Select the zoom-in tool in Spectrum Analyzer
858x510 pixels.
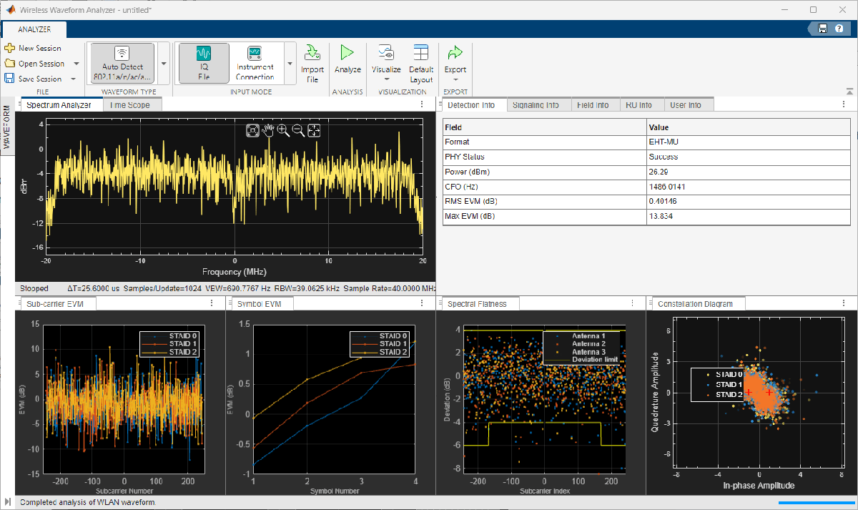click(x=284, y=131)
